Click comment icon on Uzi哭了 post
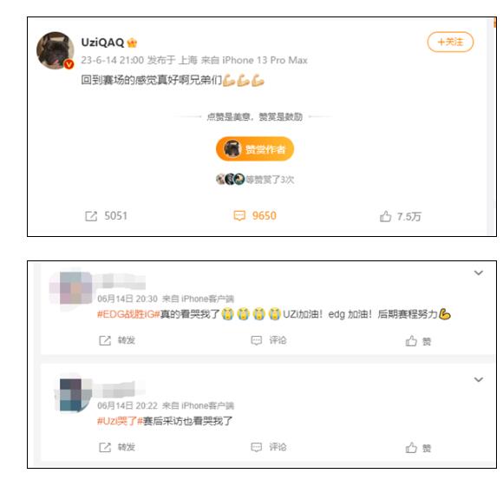 [257, 447]
